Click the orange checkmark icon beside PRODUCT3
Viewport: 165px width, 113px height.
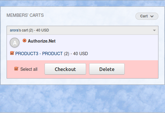[x=12, y=53]
